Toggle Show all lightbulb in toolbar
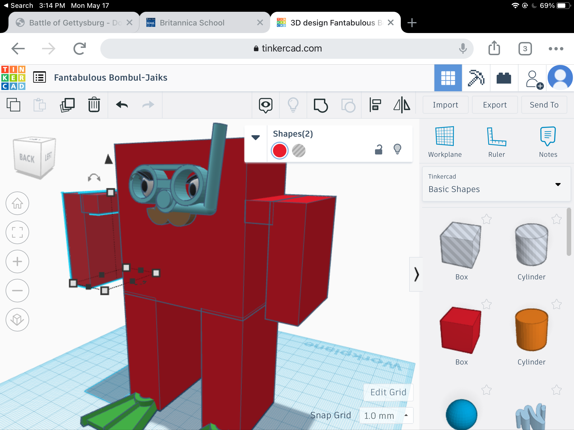The image size is (574, 430). click(x=293, y=105)
